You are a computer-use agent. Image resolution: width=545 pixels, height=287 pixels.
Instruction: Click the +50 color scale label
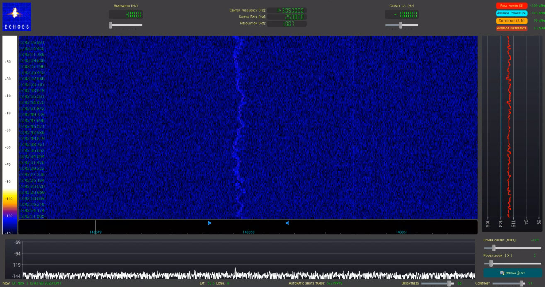click(8, 61)
